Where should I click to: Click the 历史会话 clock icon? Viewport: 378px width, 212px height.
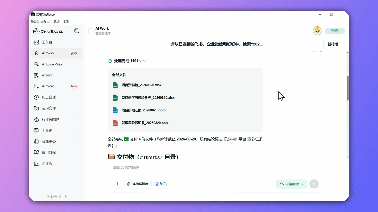36,97
